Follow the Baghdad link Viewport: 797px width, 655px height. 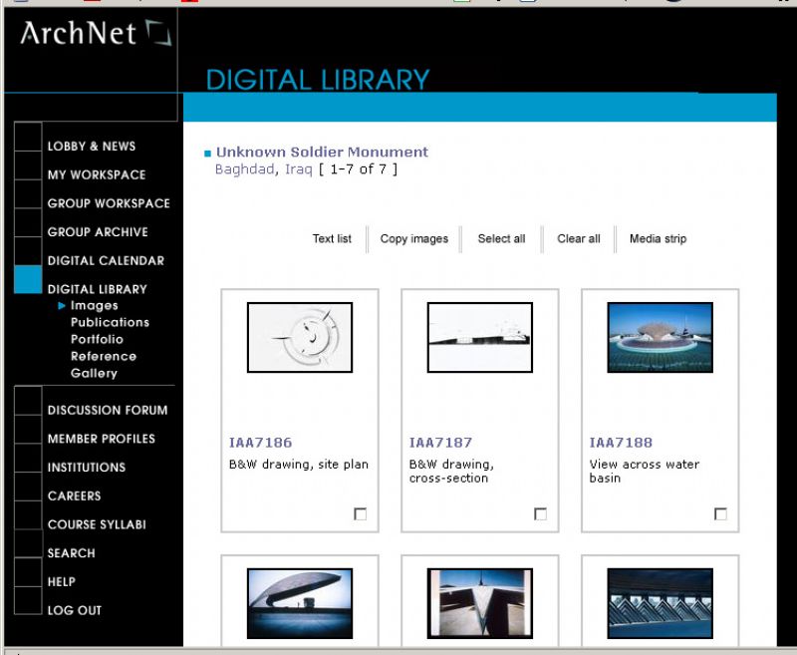pos(244,168)
